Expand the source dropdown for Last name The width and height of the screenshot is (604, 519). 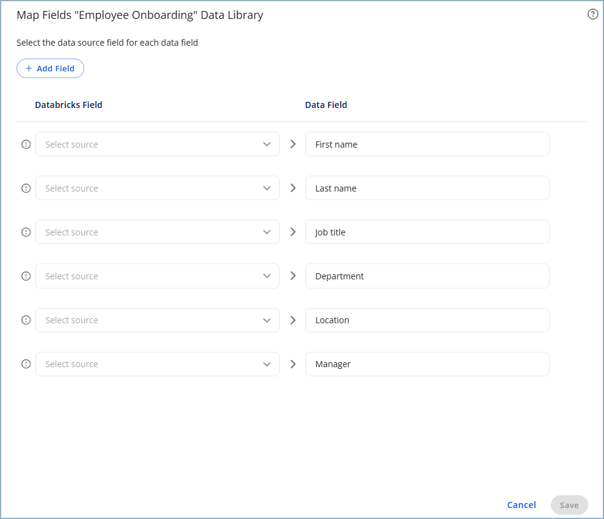[x=157, y=188]
